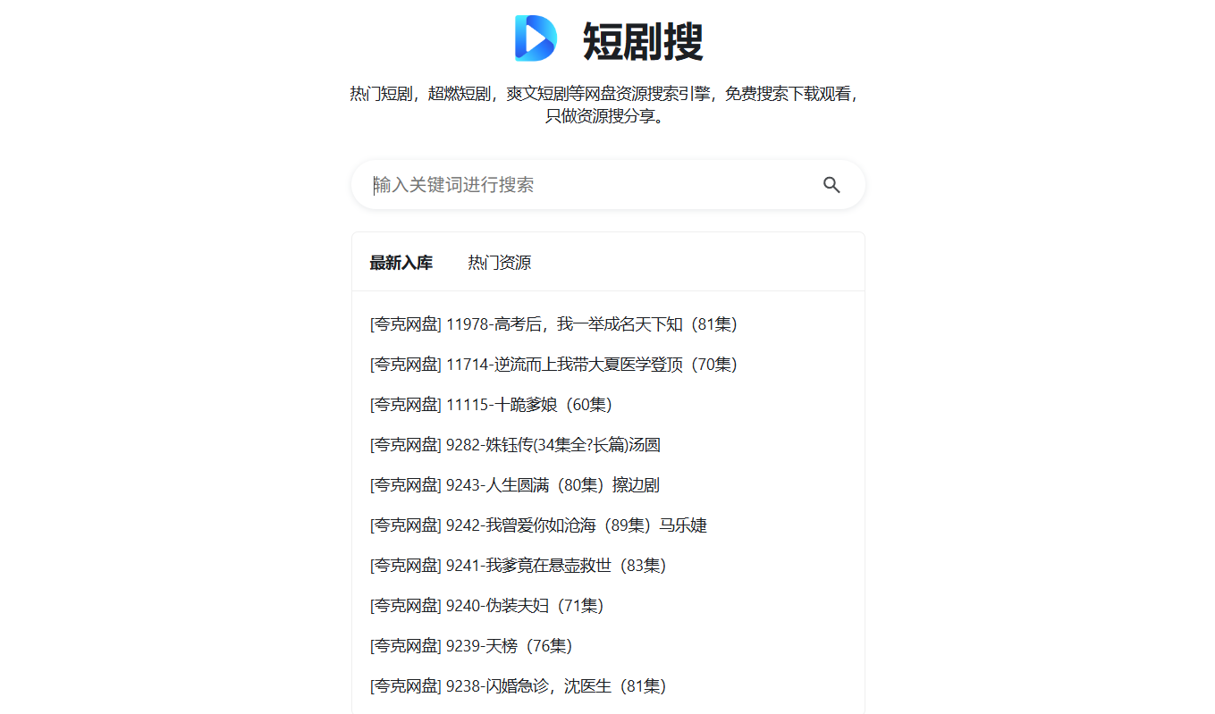Image resolution: width=1215 pixels, height=714 pixels.
Task: Focus the keyword search input field
Action: (590, 185)
